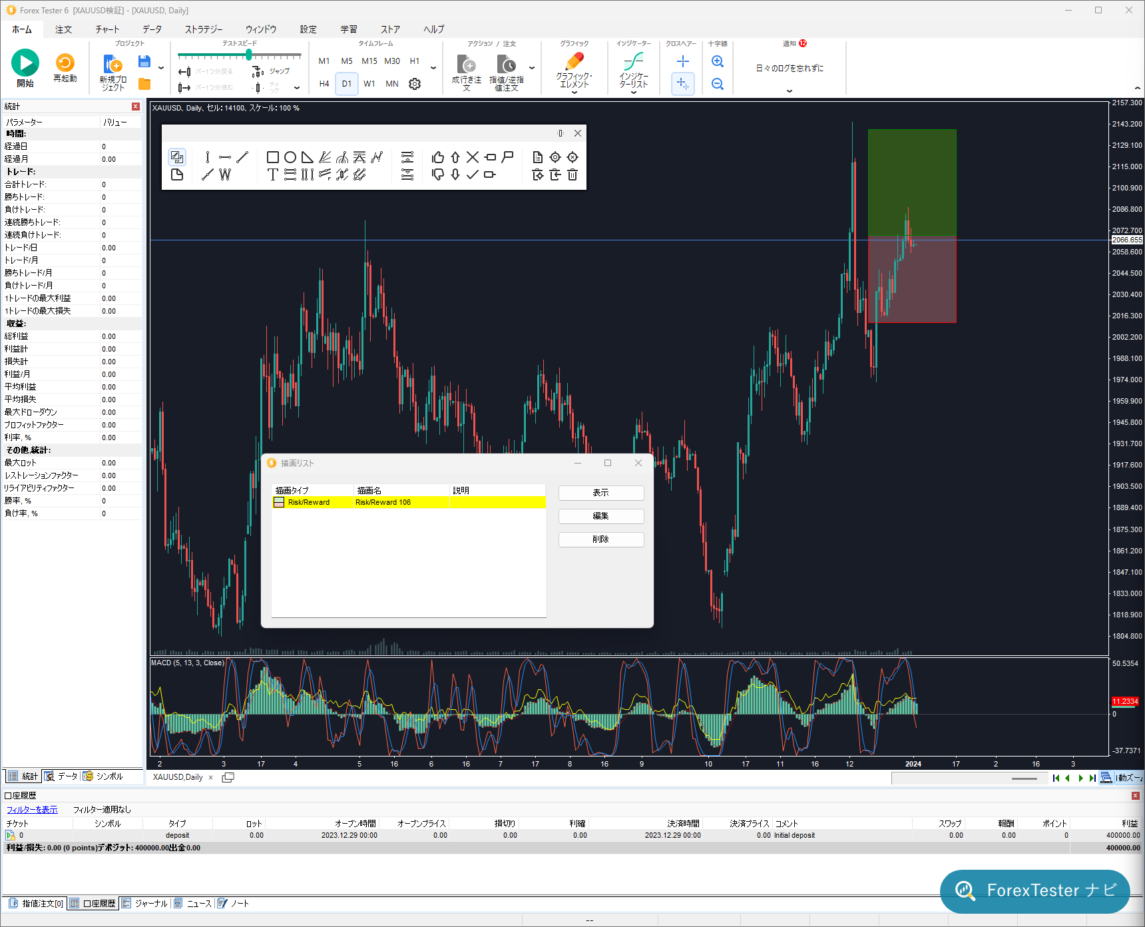Image resolution: width=1145 pixels, height=927 pixels.
Task: Open the ストラテジー ribbon tab
Action: tap(204, 29)
